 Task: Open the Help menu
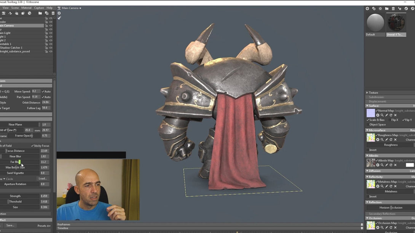pos(49,8)
